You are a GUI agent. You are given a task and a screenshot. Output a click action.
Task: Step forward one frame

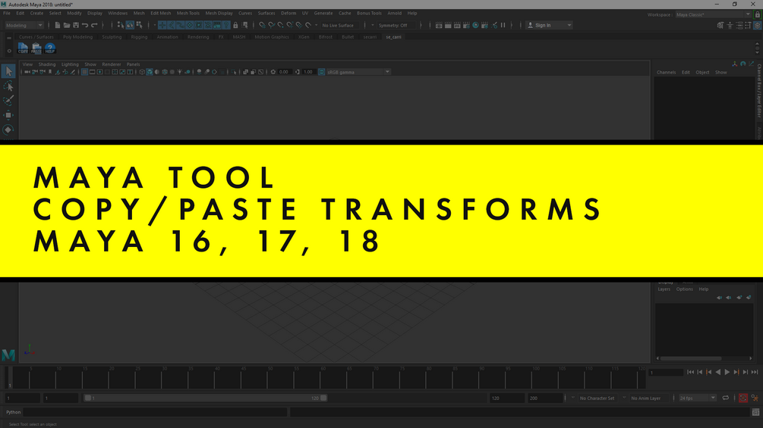(746, 372)
